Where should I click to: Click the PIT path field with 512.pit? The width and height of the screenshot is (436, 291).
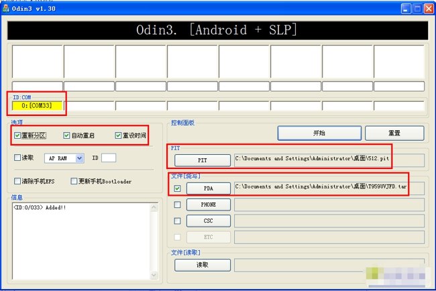click(329, 160)
